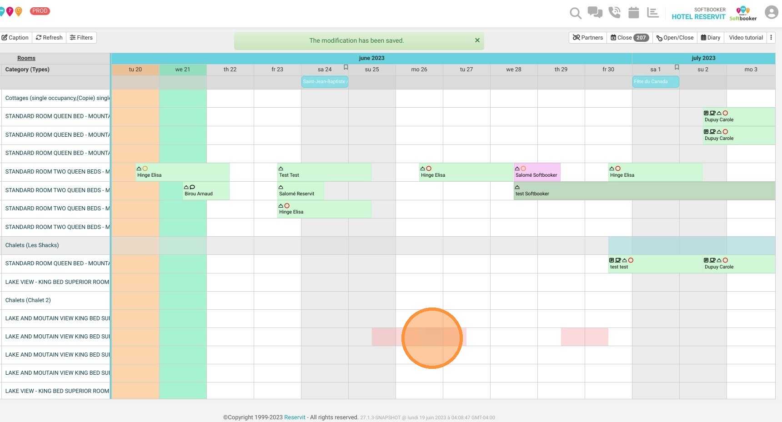Select the we 21 date header
This screenshot has width=782, height=422.
point(183,70)
